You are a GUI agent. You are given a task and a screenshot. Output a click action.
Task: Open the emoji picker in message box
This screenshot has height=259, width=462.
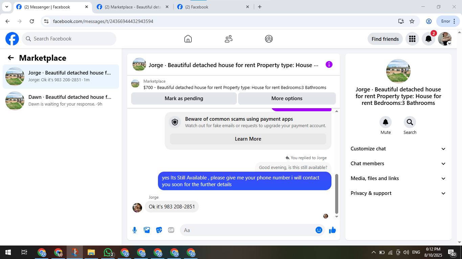click(x=319, y=230)
